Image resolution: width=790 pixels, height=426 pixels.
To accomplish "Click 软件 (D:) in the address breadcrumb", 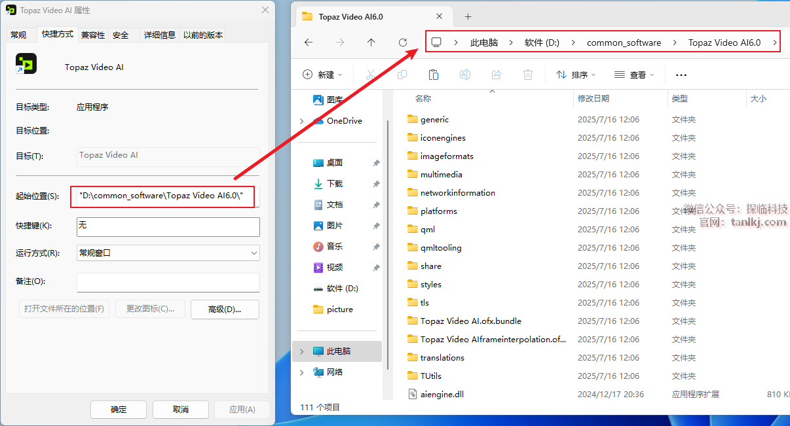I will click(542, 43).
